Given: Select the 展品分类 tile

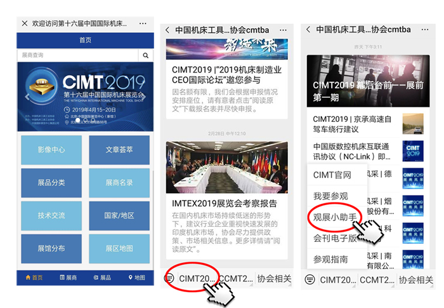Looking at the screenshot, I should tap(51, 182).
